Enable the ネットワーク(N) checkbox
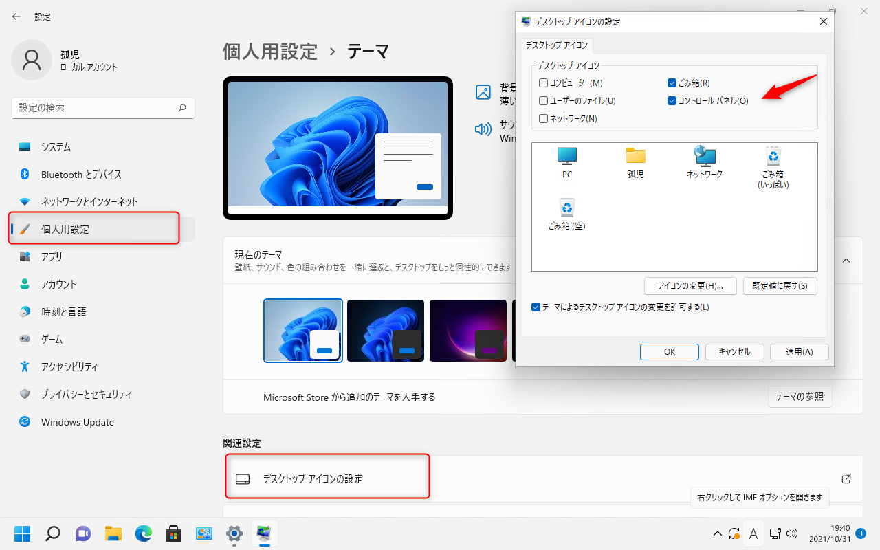 coord(544,119)
